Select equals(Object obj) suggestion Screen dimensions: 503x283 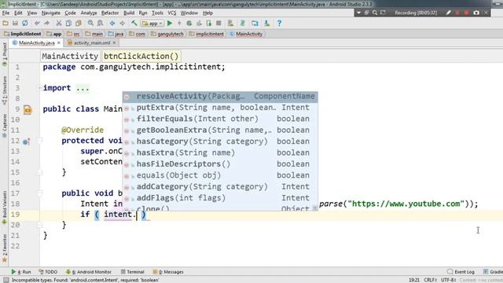point(220,175)
